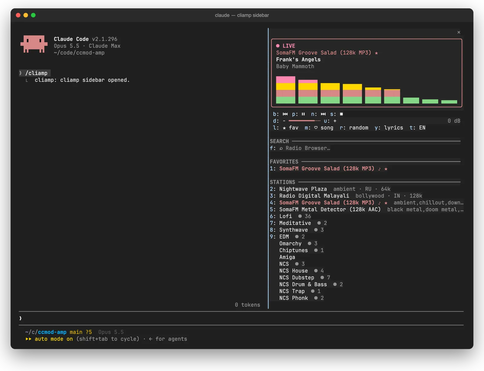Screen dimensions: 484x371
Task: Click the "0 dB" volume readout
Action: (454, 121)
